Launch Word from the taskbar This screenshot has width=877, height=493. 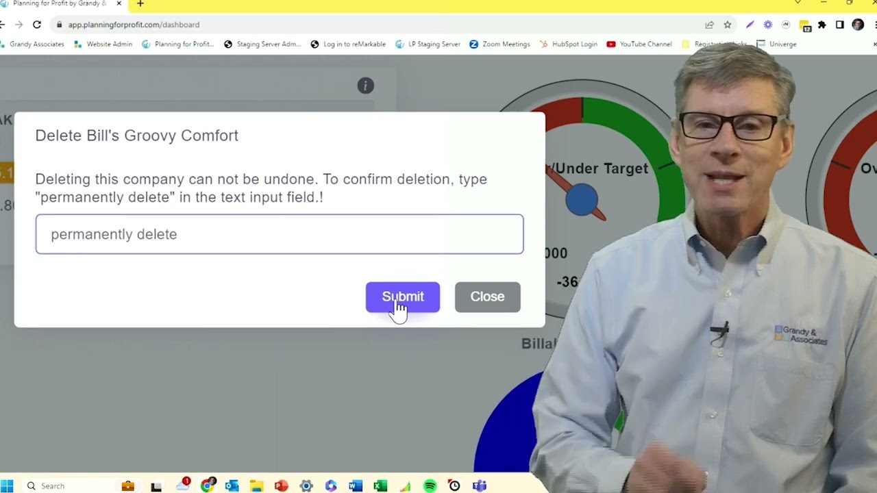[355, 486]
